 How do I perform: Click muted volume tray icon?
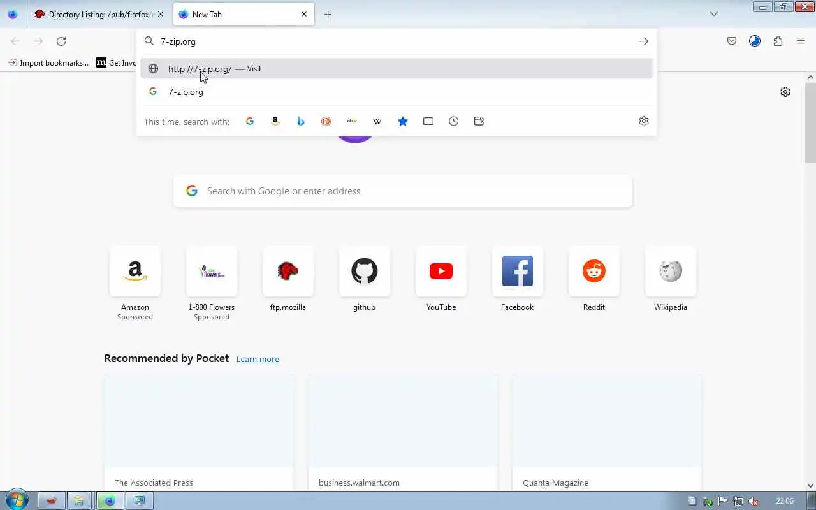click(x=754, y=501)
